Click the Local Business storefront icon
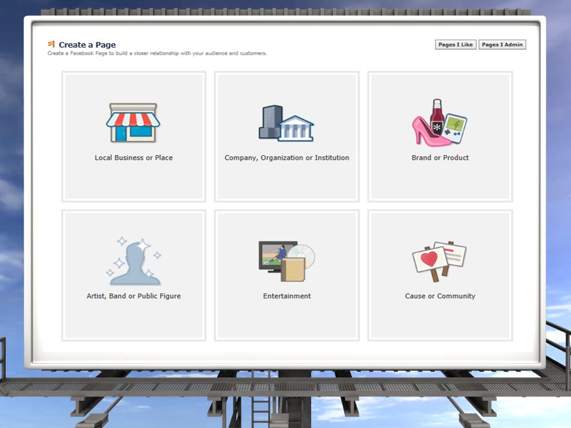The width and height of the screenshot is (571, 428). click(x=133, y=122)
